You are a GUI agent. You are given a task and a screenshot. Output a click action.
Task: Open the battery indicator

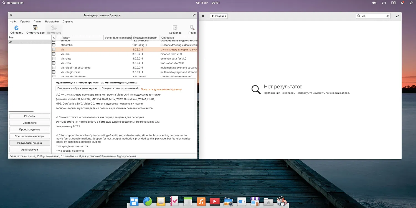[393, 3]
